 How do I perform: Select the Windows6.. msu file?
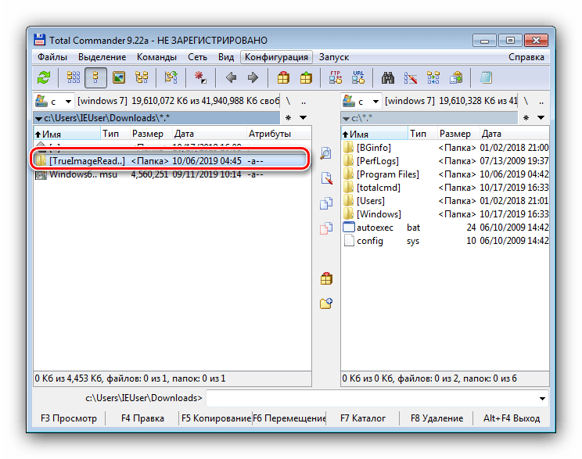point(172,174)
